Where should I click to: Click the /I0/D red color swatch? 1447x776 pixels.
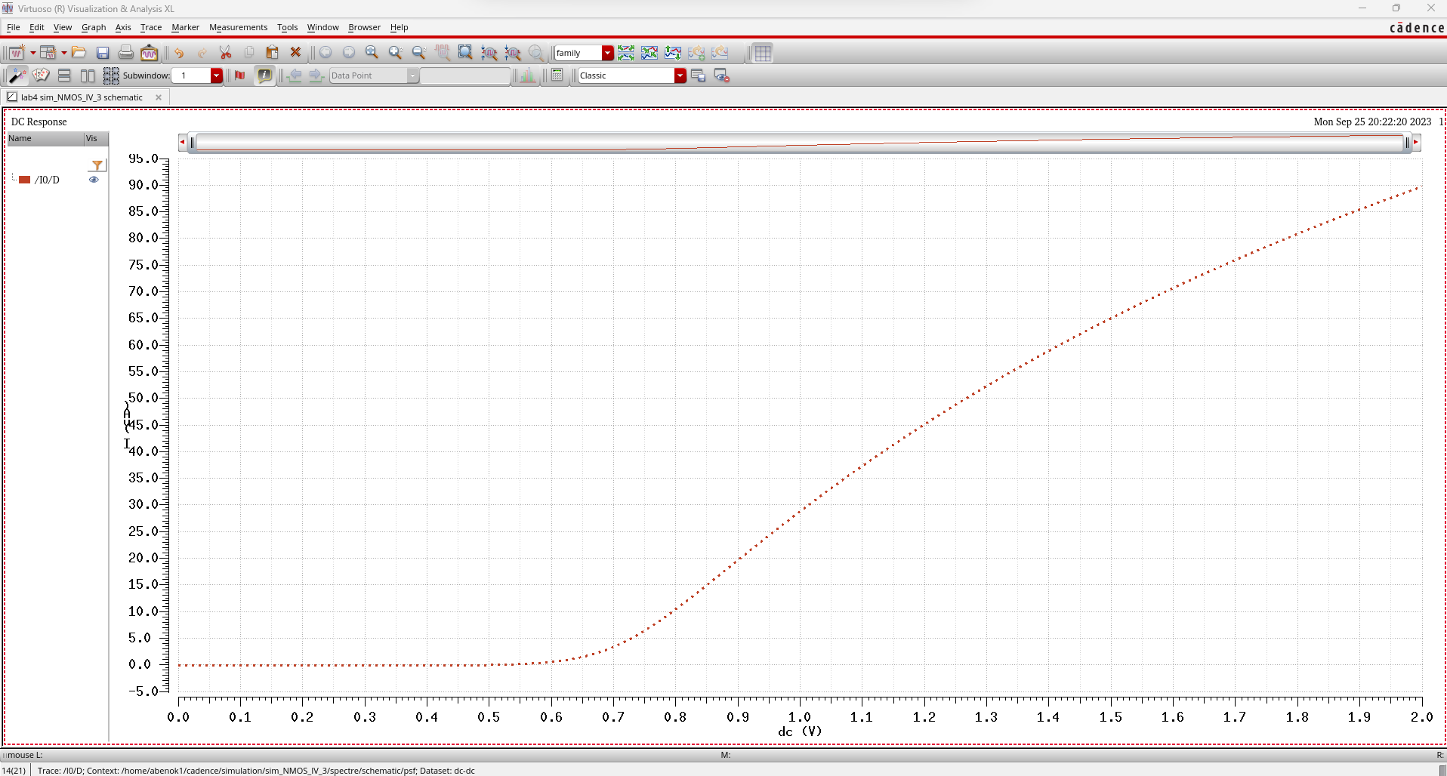click(24, 180)
